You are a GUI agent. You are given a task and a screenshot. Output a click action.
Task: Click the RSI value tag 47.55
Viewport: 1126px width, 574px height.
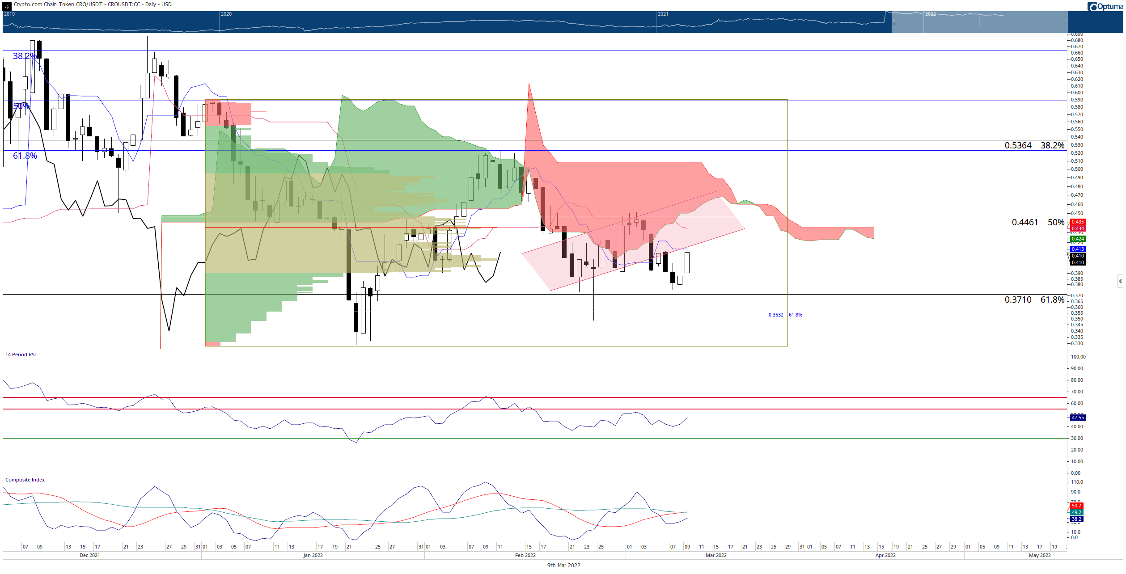pos(1078,418)
